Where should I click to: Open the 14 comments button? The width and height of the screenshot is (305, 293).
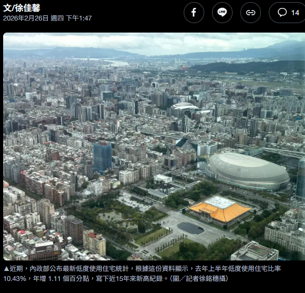pyautogui.click(x=288, y=13)
